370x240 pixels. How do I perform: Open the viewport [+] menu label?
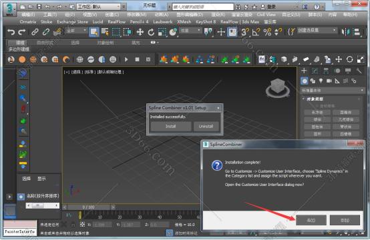(66, 72)
